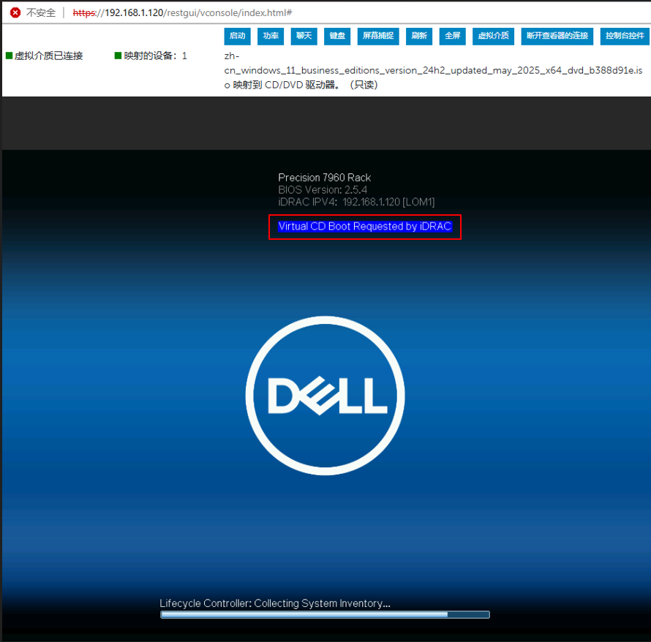The width and height of the screenshot is (651, 642).
Task: Click the 不安全 security label in address bar
Action: coord(41,13)
